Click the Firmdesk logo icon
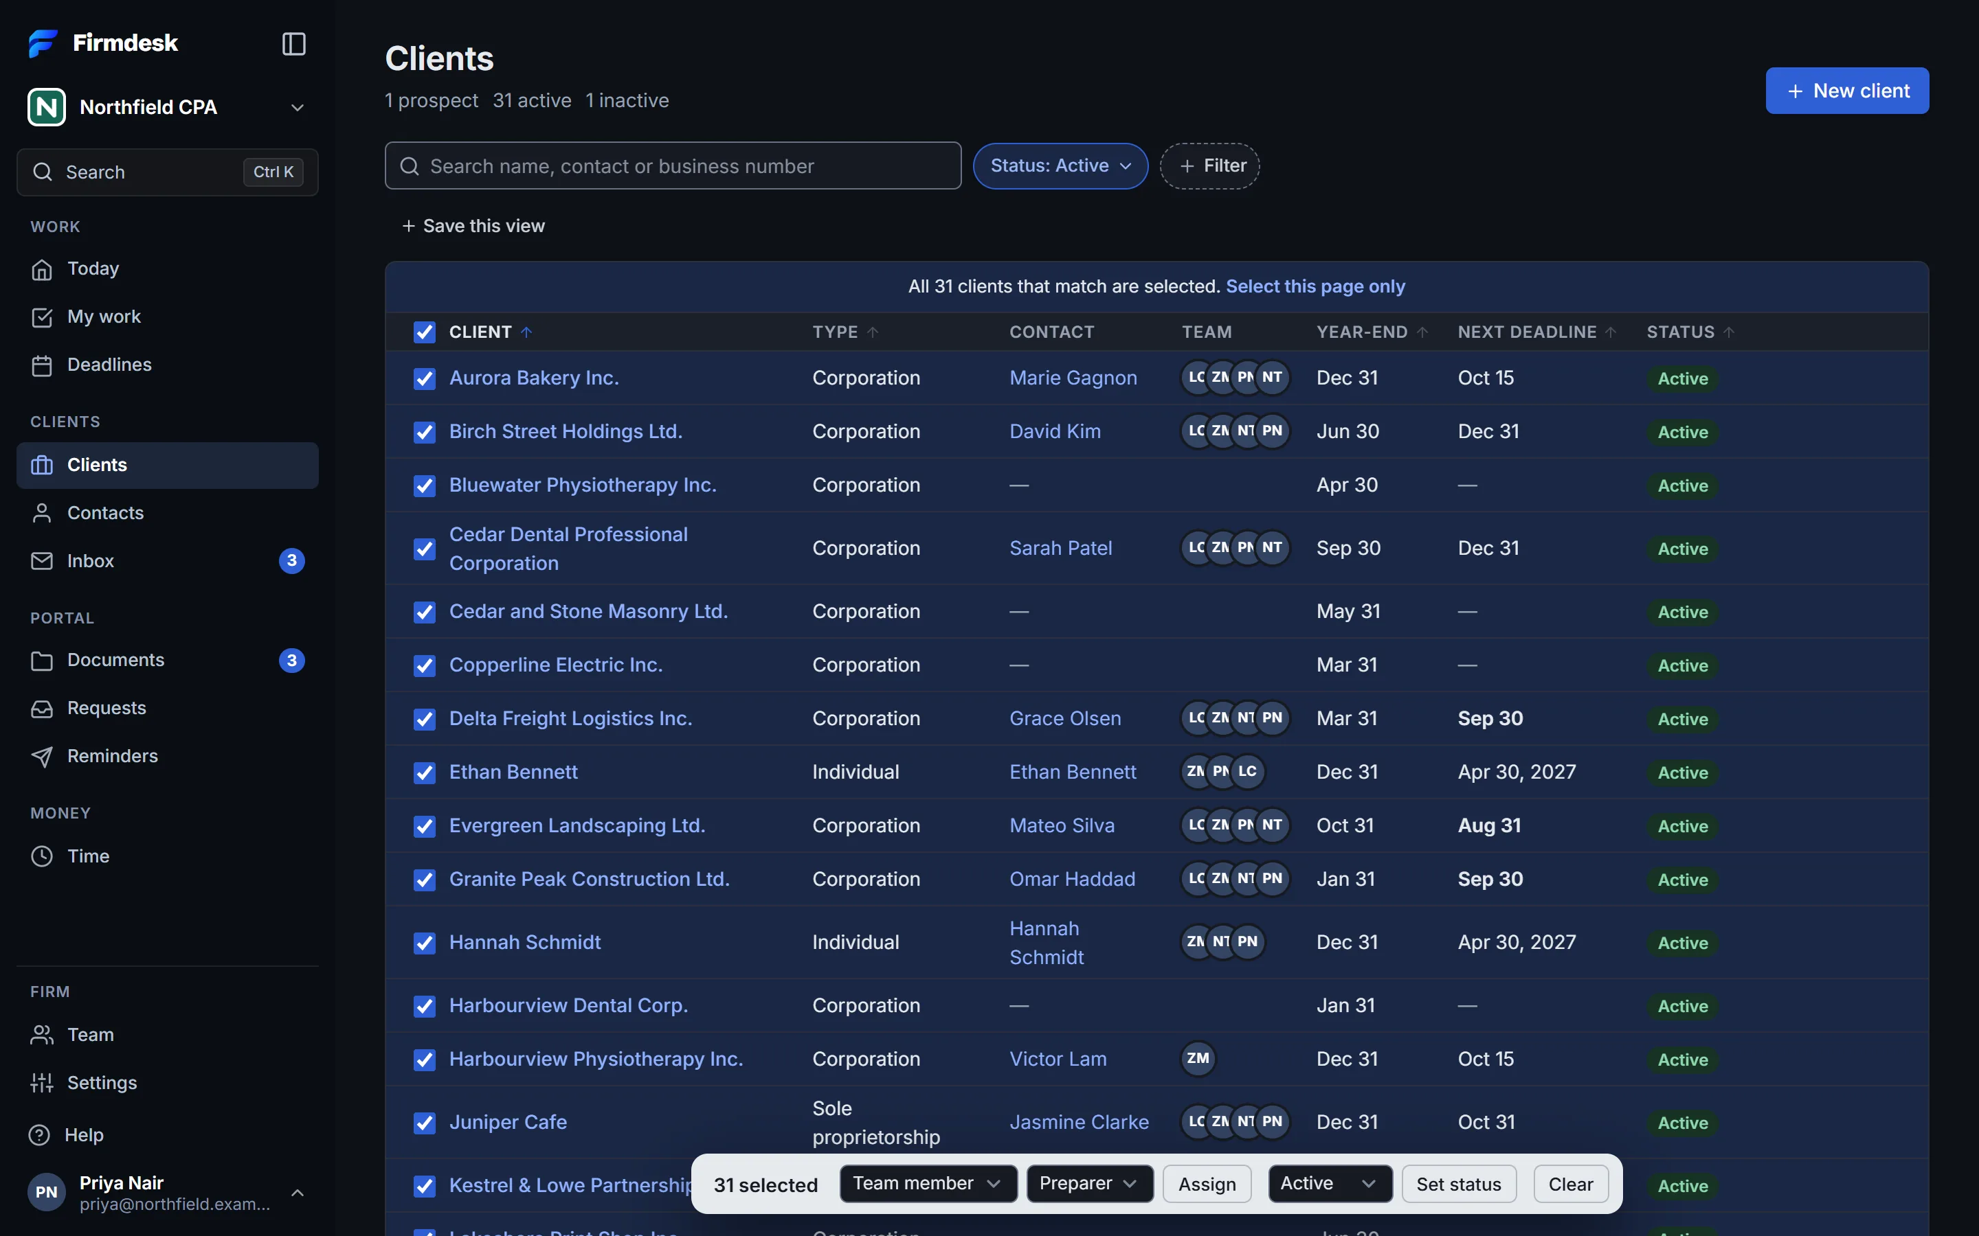The height and width of the screenshot is (1236, 1979). pyautogui.click(x=43, y=43)
